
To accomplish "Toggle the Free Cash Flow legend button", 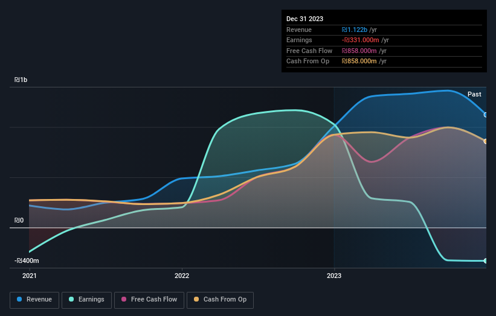I will 149,300.
